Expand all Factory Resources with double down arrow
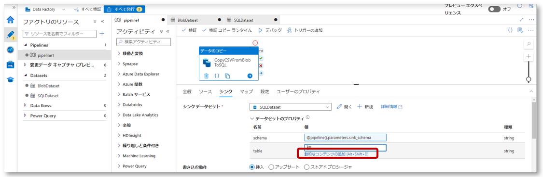The image size is (543, 177). click(x=95, y=21)
